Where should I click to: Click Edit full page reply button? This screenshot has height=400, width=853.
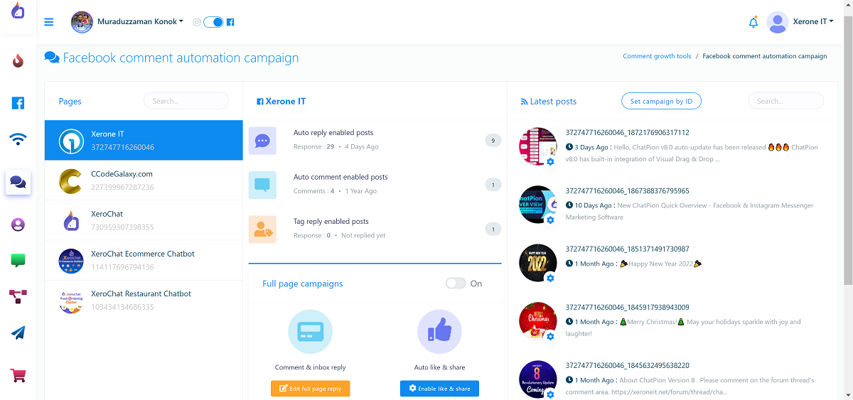click(310, 389)
